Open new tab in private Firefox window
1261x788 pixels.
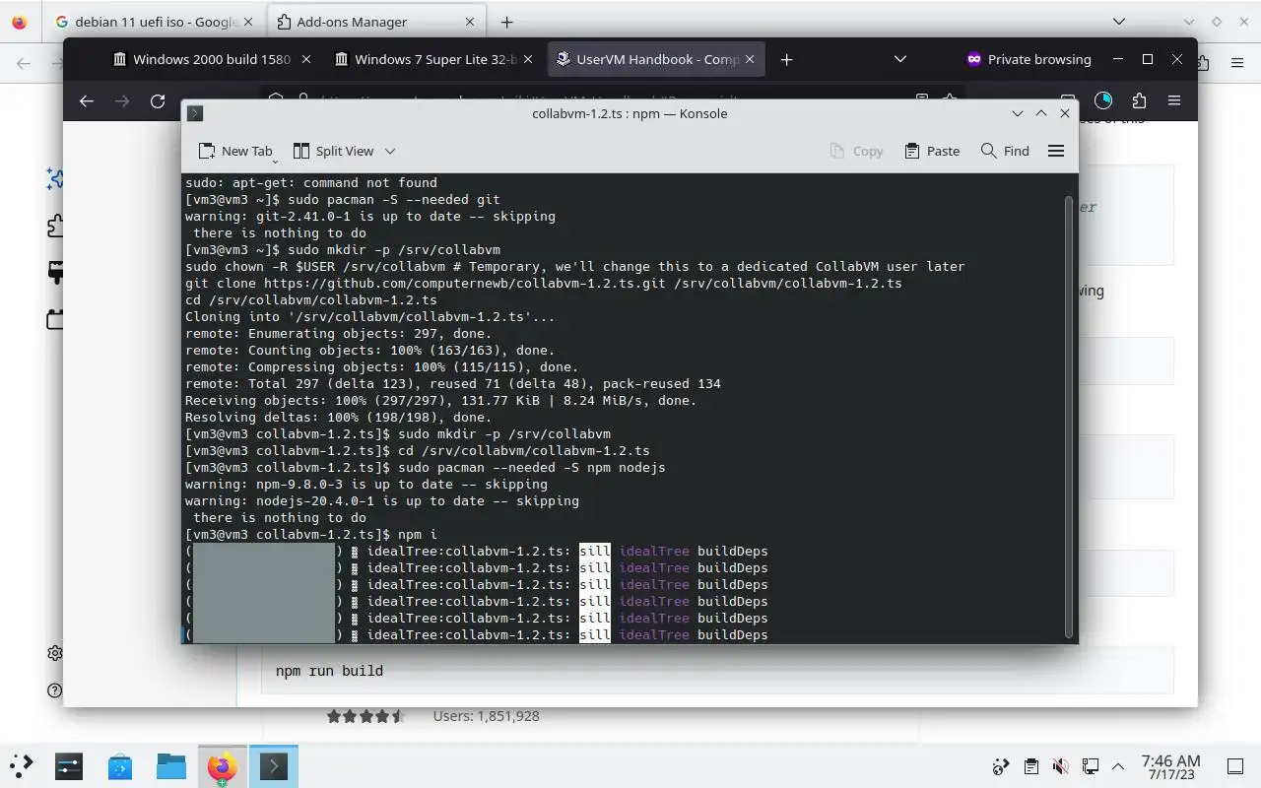pos(786,59)
